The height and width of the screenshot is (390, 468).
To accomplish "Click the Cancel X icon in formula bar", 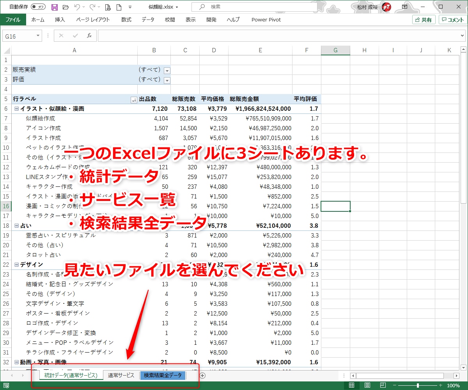I will 61,36.
